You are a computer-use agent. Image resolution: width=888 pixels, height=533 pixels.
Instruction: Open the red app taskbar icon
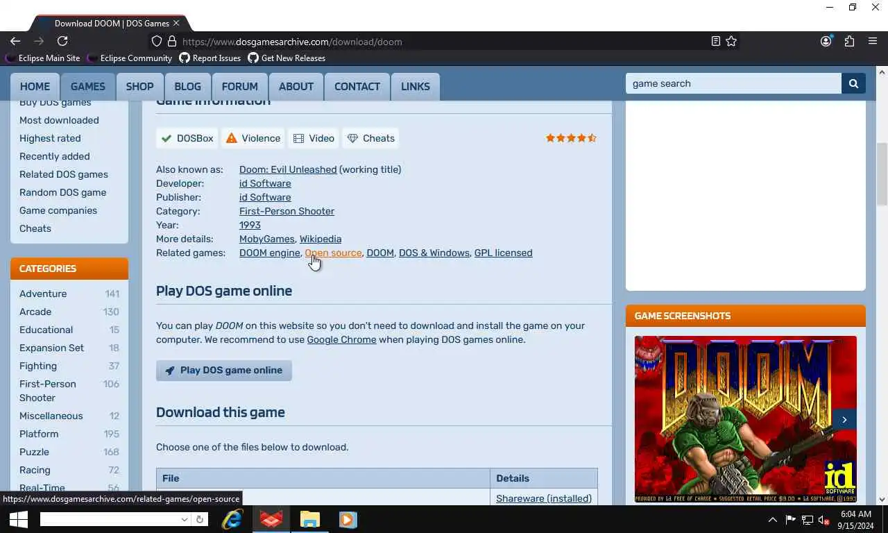click(271, 519)
